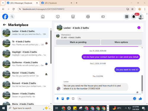Click the chat messages scrollbar thumb

tap(142, 83)
